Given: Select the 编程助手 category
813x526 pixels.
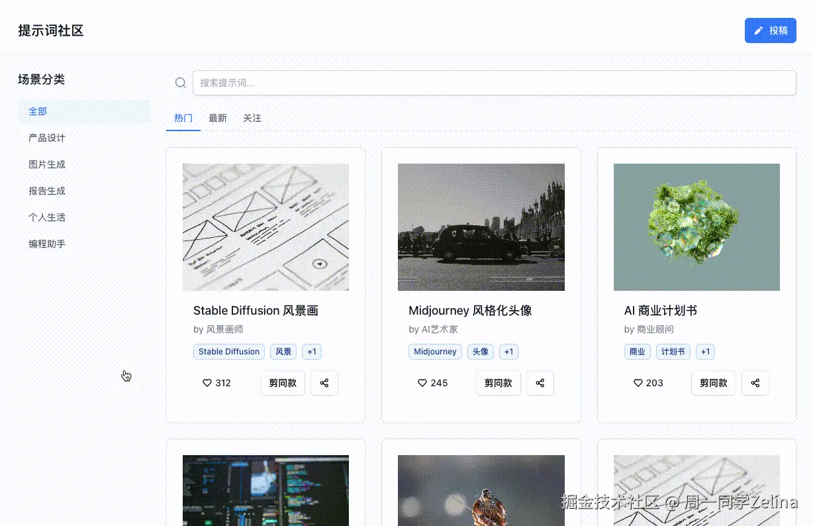Looking at the screenshot, I should (47, 244).
